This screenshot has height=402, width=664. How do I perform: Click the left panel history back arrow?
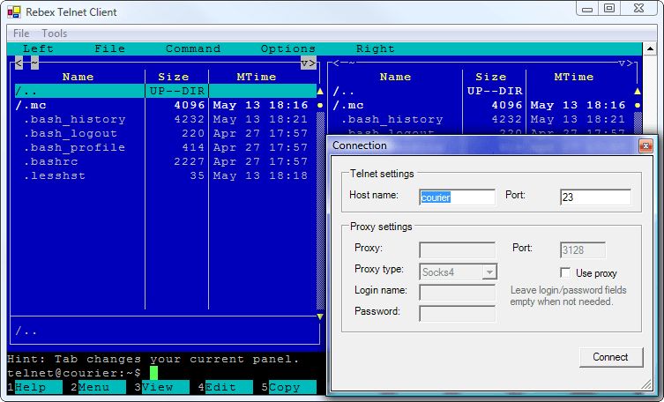click(x=19, y=63)
